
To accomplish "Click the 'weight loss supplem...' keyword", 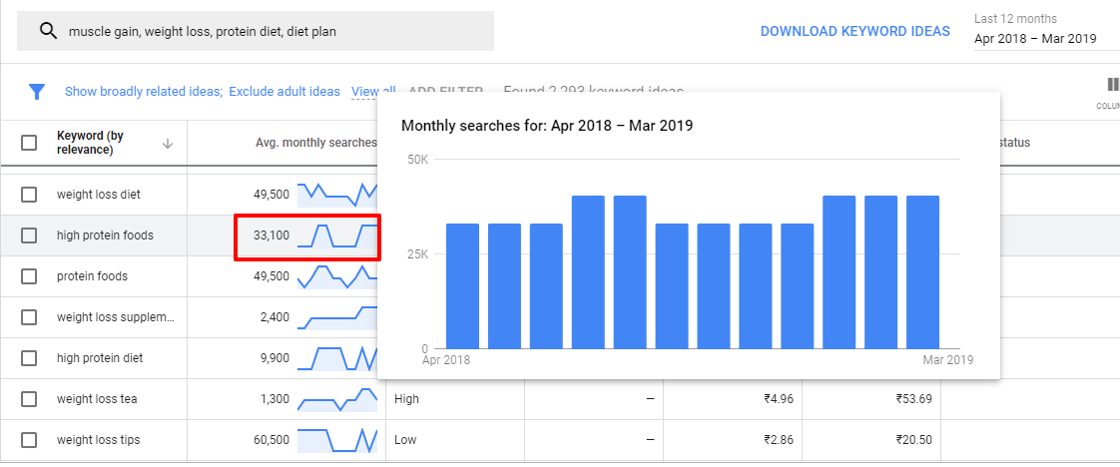I will click(x=116, y=317).
